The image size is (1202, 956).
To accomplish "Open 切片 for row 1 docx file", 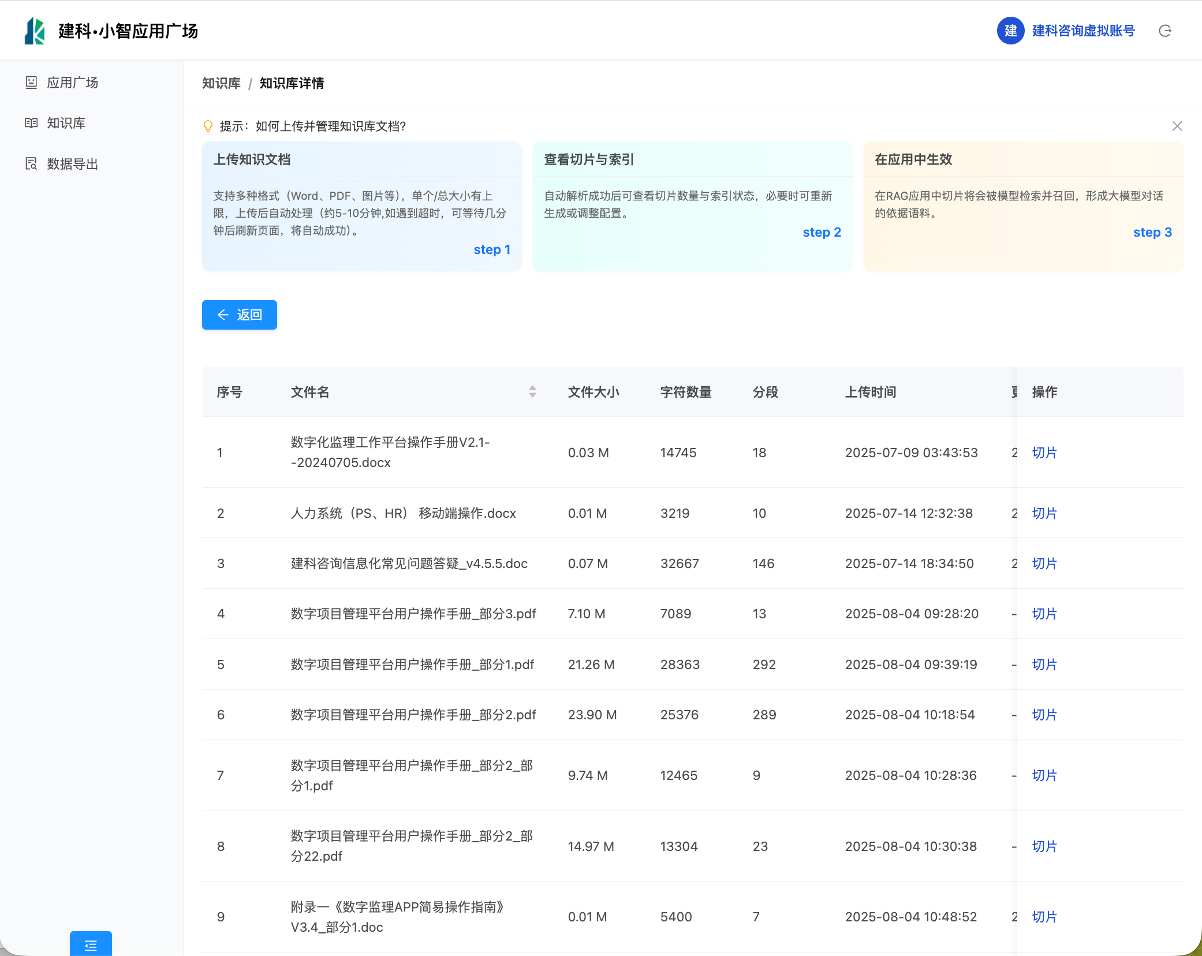I will (1044, 453).
